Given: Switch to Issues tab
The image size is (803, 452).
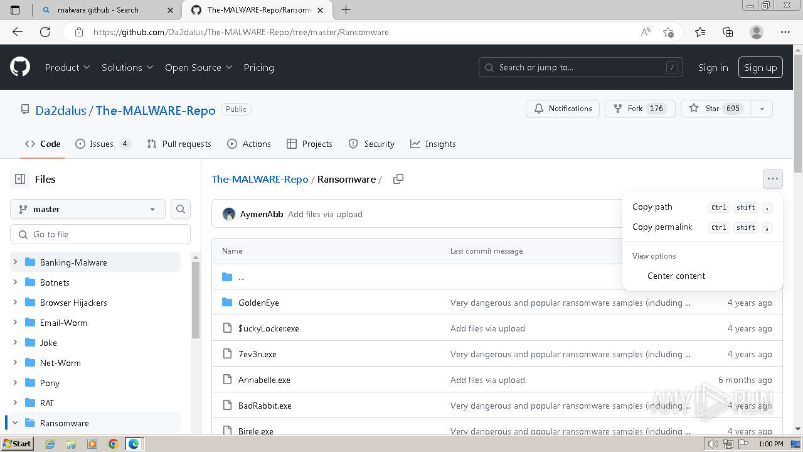Looking at the screenshot, I should (103, 144).
